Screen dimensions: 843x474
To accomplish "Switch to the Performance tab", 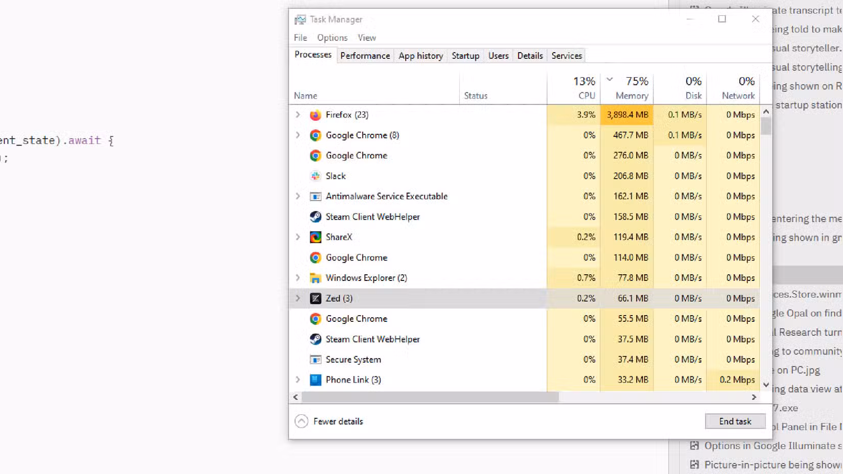I will pyautogui.click(x=365, y=56).
